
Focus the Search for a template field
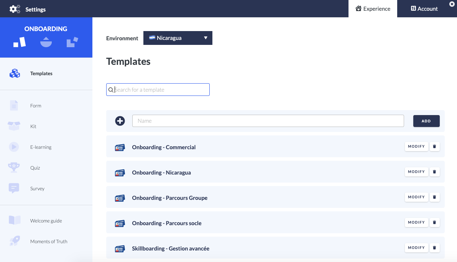[158, 89]
